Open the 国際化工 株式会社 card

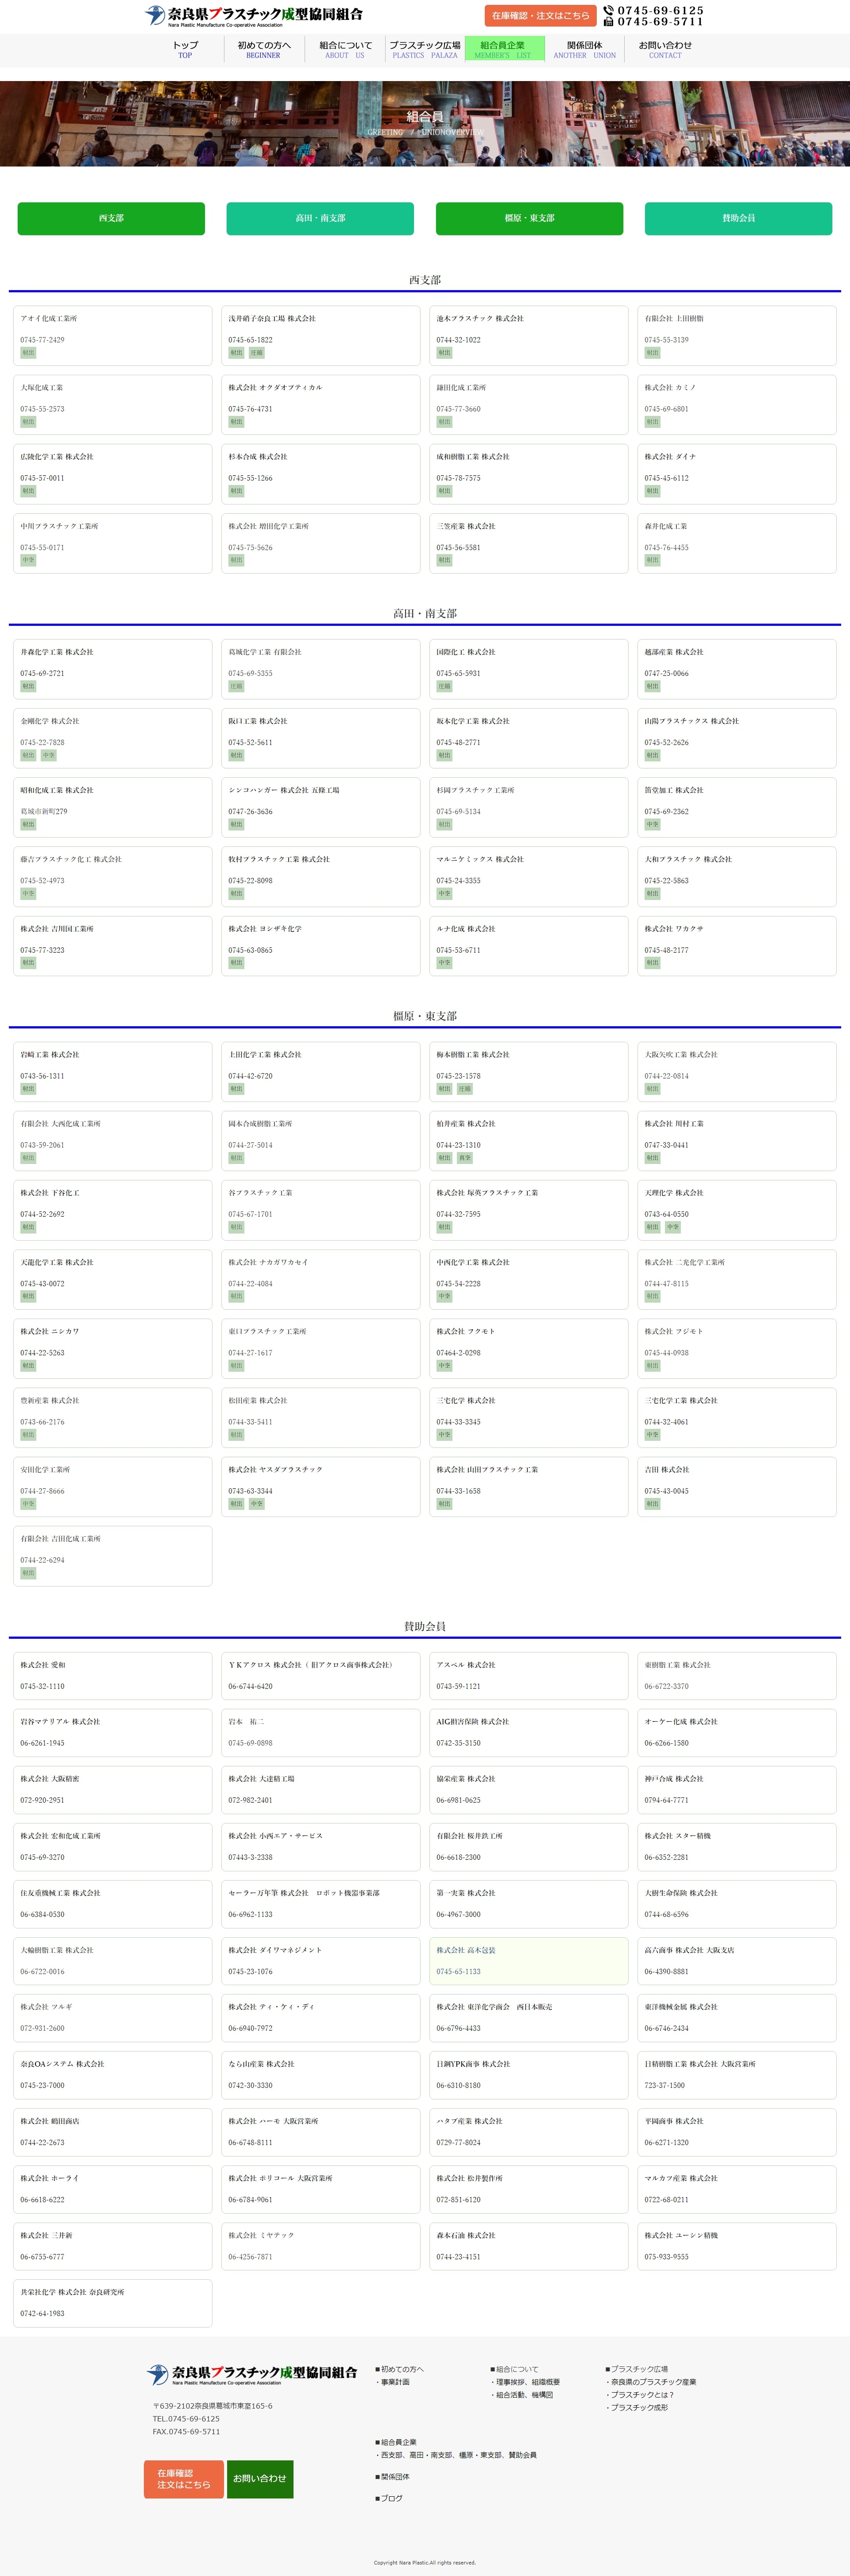[x=529, y=669]
